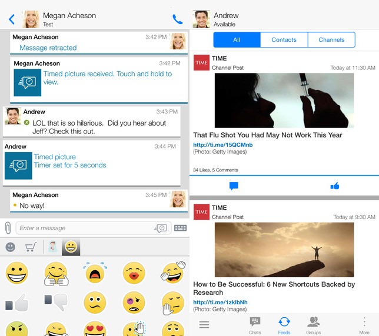Insert the thumbs up emoji
Viewport: 379px width, 336px height.
[x=17, y=303]
